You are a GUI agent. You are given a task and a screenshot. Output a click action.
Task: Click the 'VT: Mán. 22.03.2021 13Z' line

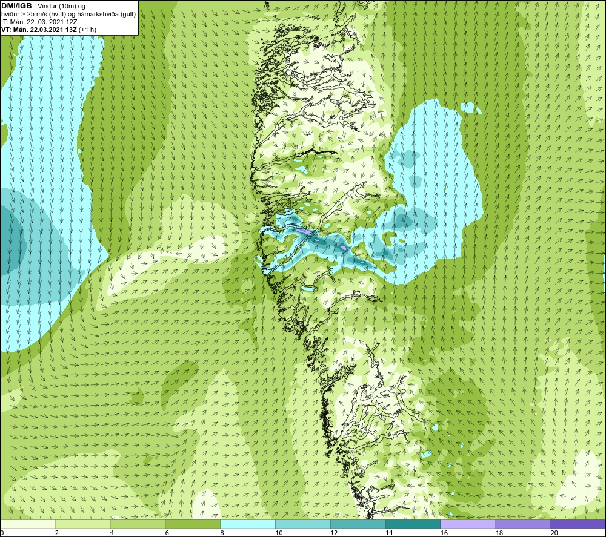39,30
